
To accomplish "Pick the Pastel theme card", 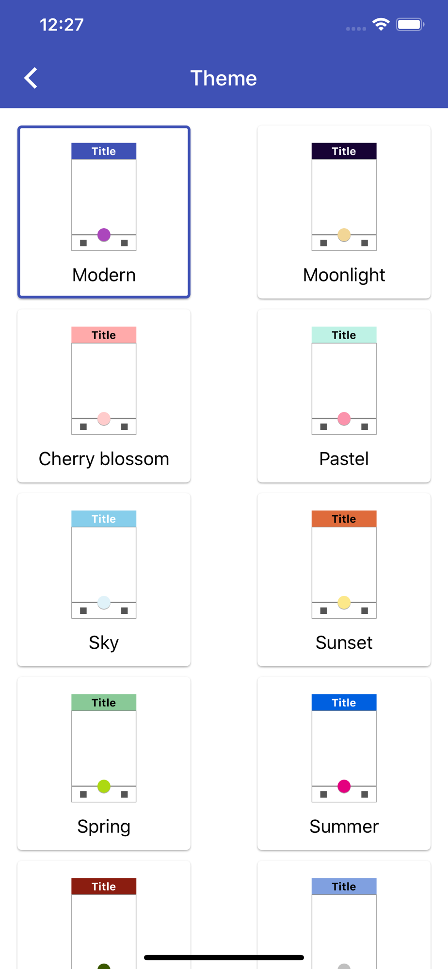I will coord(344,396).
